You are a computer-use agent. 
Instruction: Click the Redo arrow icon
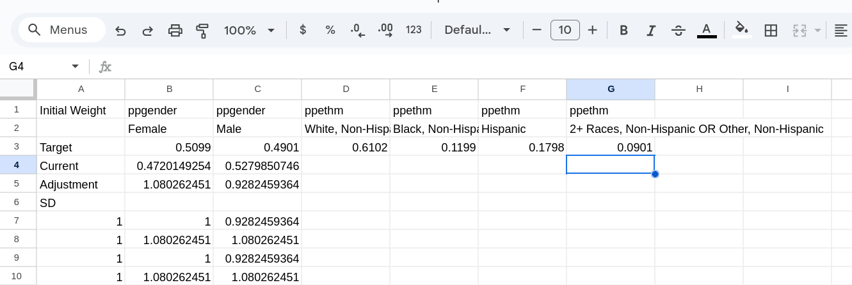click(x=147, y=30)
